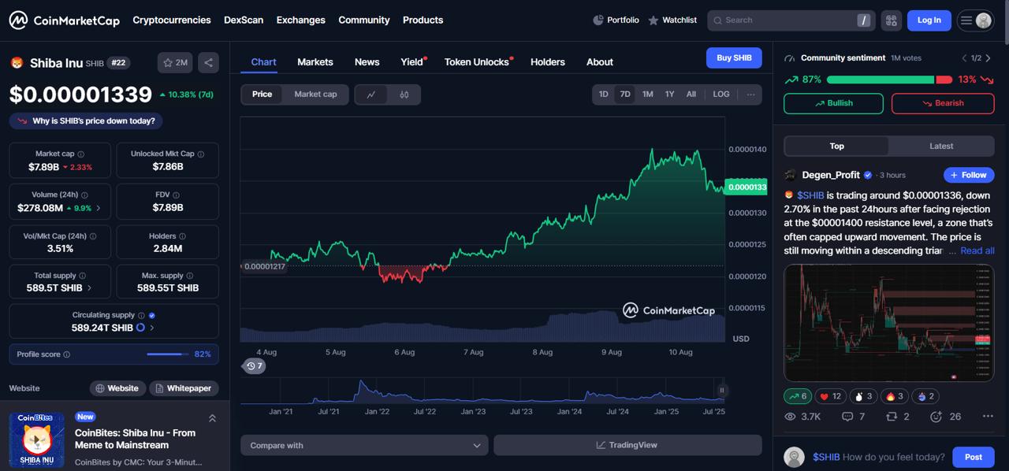Open the Compare with dropdown

[364, 445]
